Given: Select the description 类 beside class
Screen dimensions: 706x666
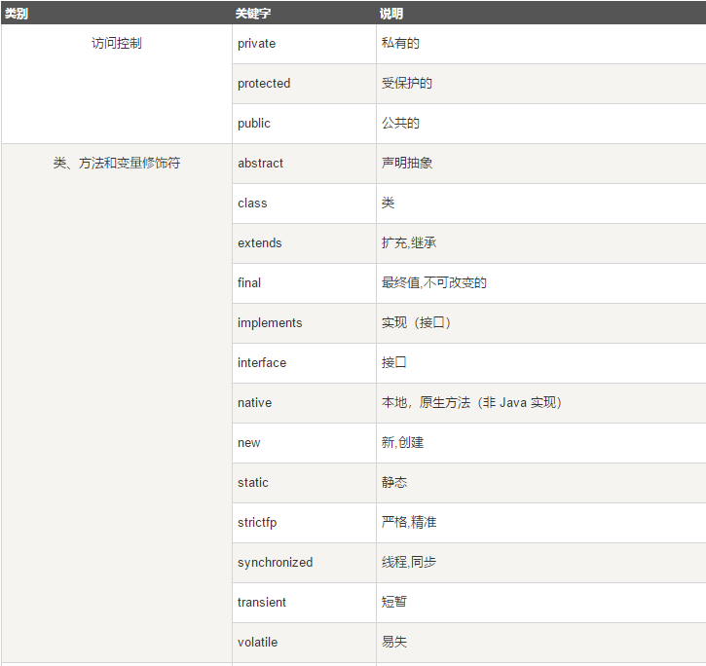Looking at the screenshot, I should point(388,203).
